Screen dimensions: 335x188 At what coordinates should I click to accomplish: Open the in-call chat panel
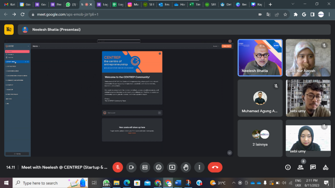tap(313, 167)
